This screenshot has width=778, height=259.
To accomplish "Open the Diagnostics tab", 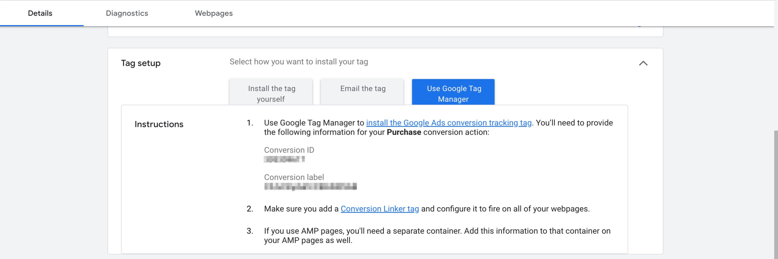I will tap(127, 13).
